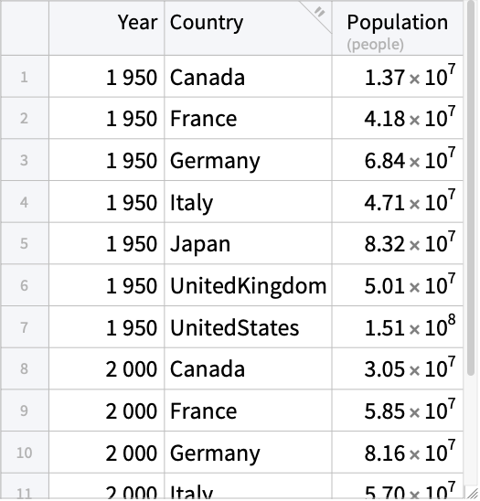
Task: Select the 1.51×10^8 population cell
Action: click(398, 327)
